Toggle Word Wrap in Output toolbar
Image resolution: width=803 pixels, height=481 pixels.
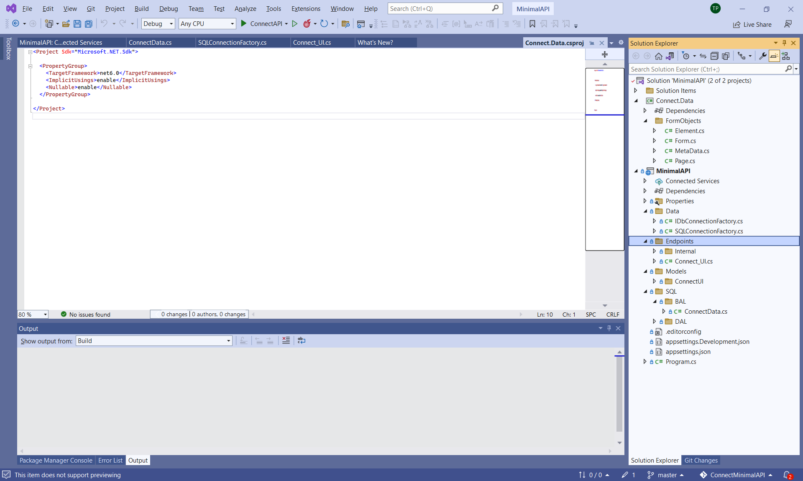(302, 340)
